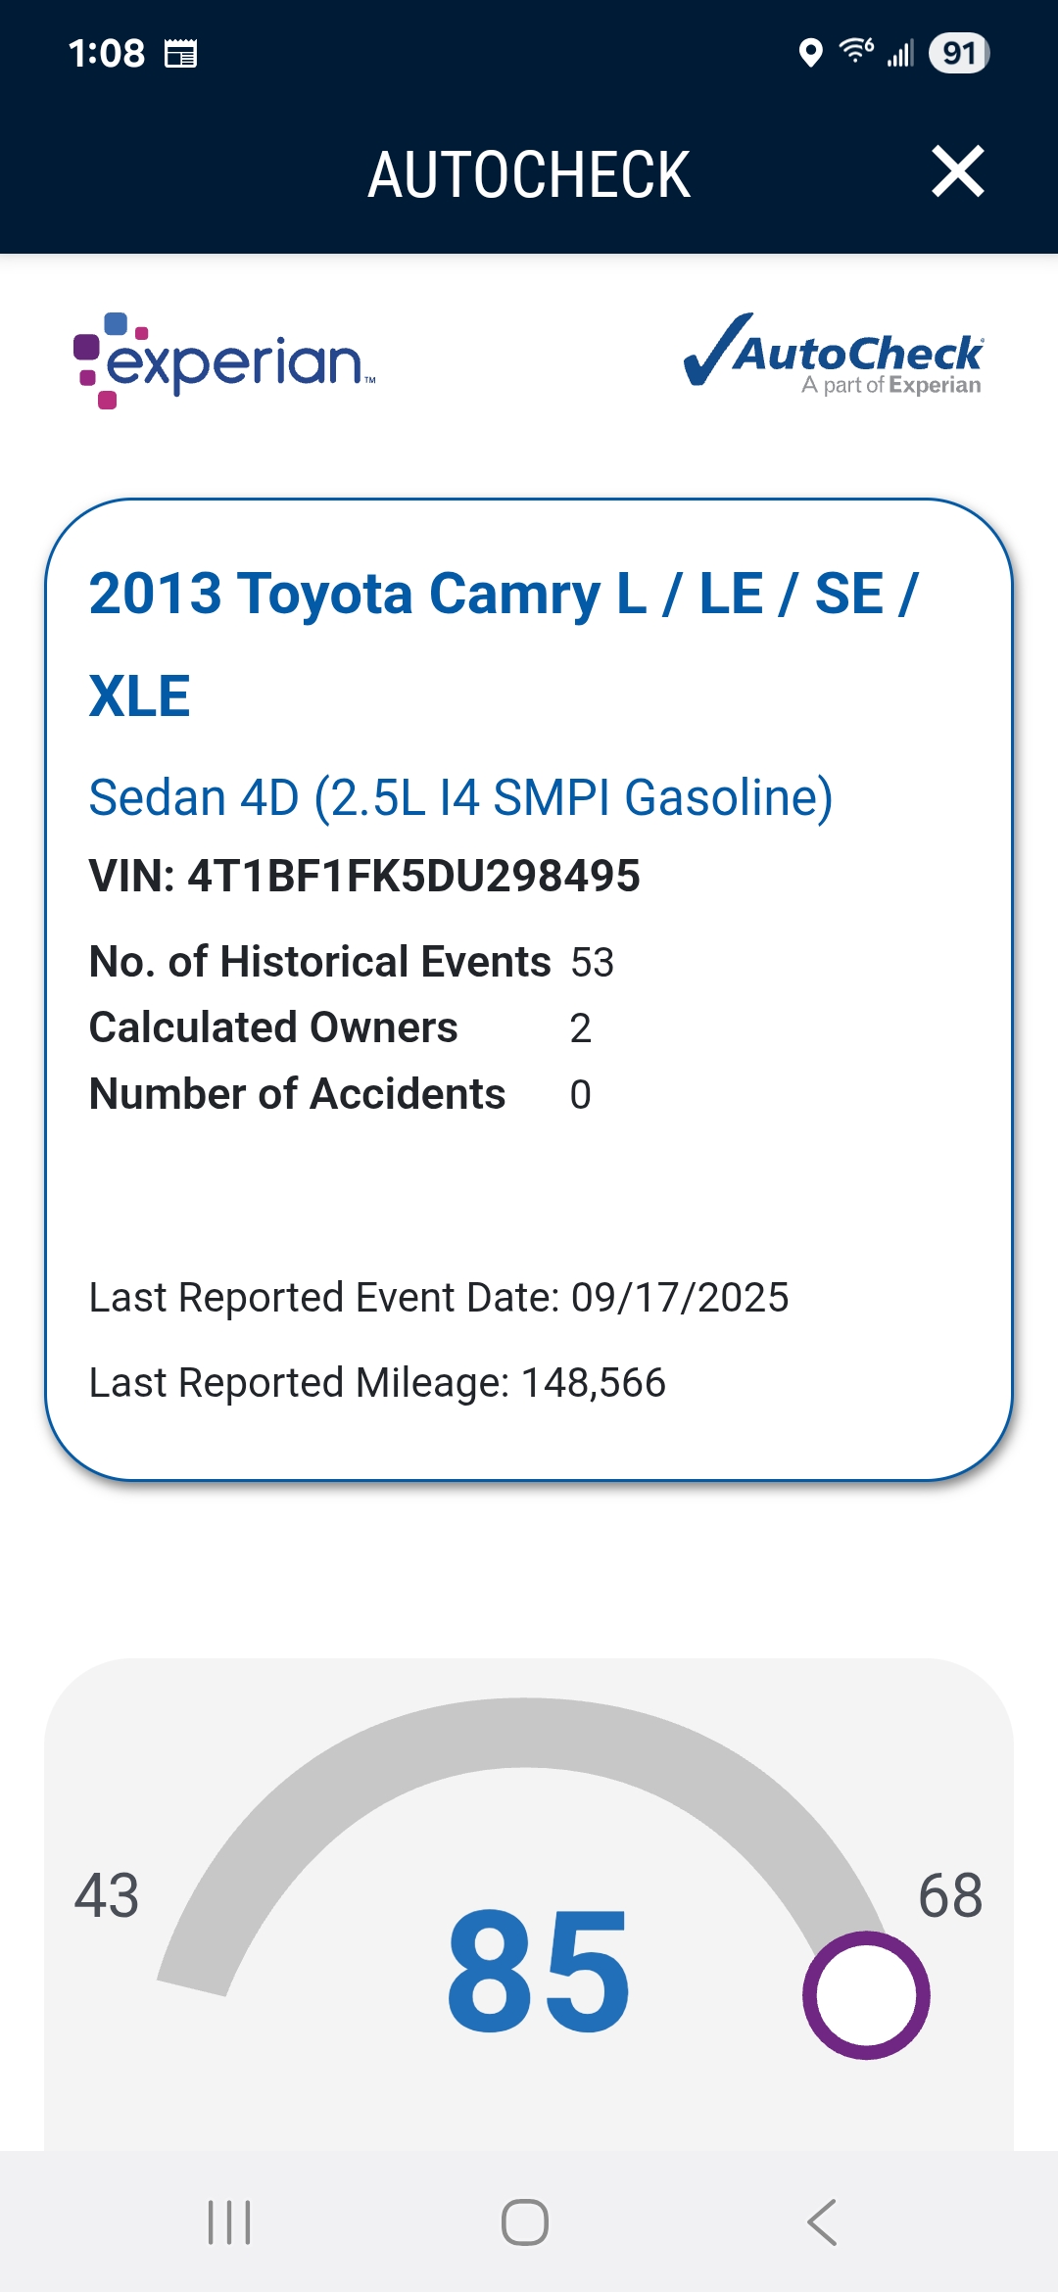This screenshot has width=1058, height=2292.
Task: Open recent apps from navigation bar
Action: coord(229,2221)
